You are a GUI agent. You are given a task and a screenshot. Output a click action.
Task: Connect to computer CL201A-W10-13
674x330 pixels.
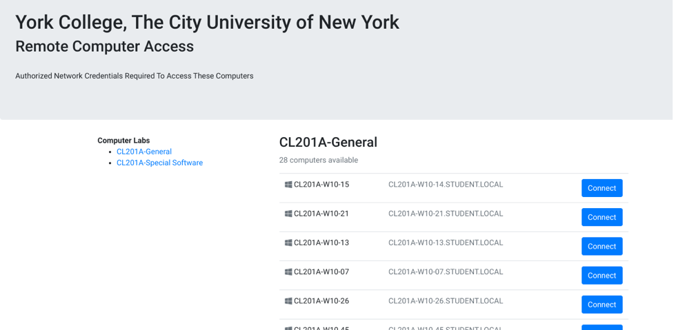coord(602,247)
